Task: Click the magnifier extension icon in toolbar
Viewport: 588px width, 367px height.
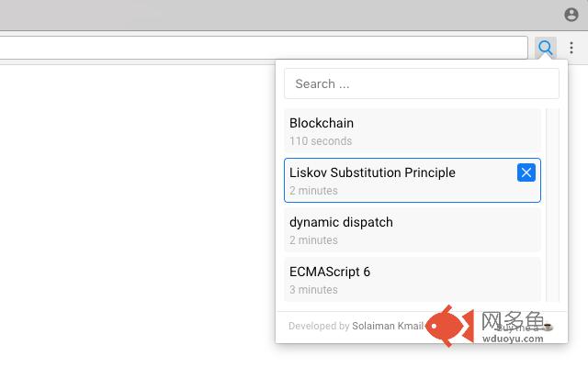Action: [x=545, y=48]
